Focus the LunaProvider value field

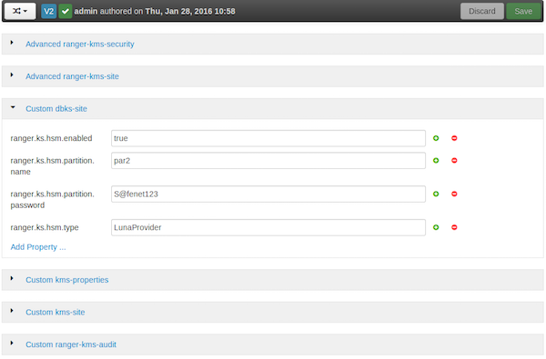point(268,227)
